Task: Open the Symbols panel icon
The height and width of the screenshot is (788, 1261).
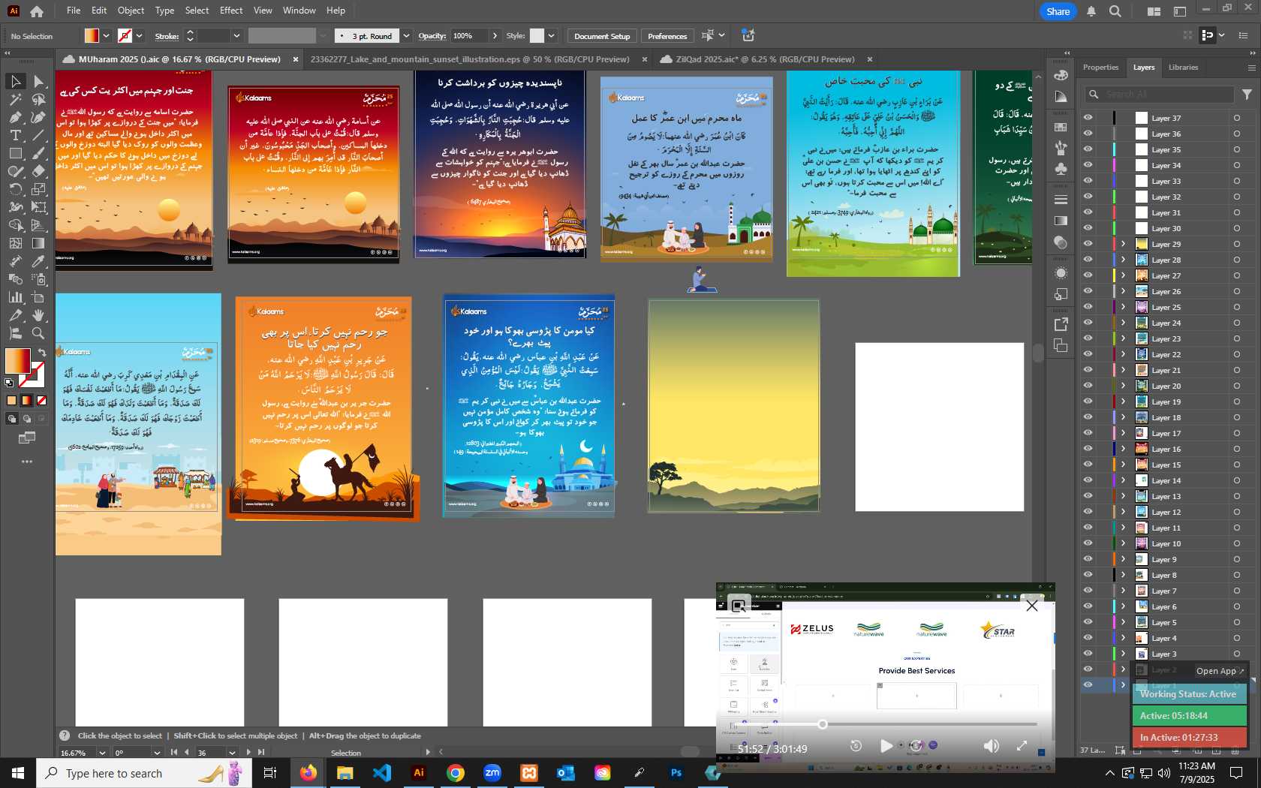Action: click(x=1061, y=169)
